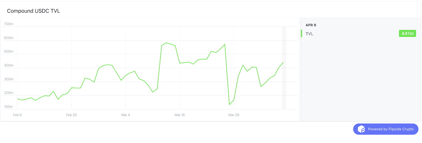Select the APR 8 date header

coord(311,25)
